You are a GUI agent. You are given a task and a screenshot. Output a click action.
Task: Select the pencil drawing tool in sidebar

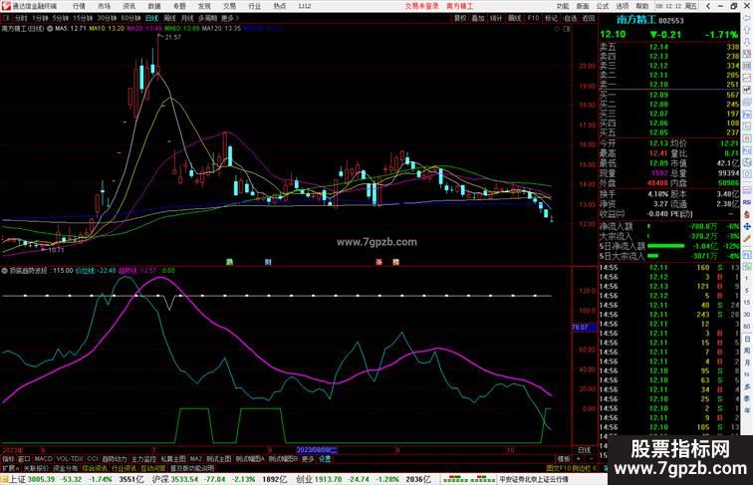point(747,238)
